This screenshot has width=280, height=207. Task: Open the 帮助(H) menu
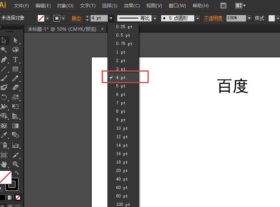point(201,6)
